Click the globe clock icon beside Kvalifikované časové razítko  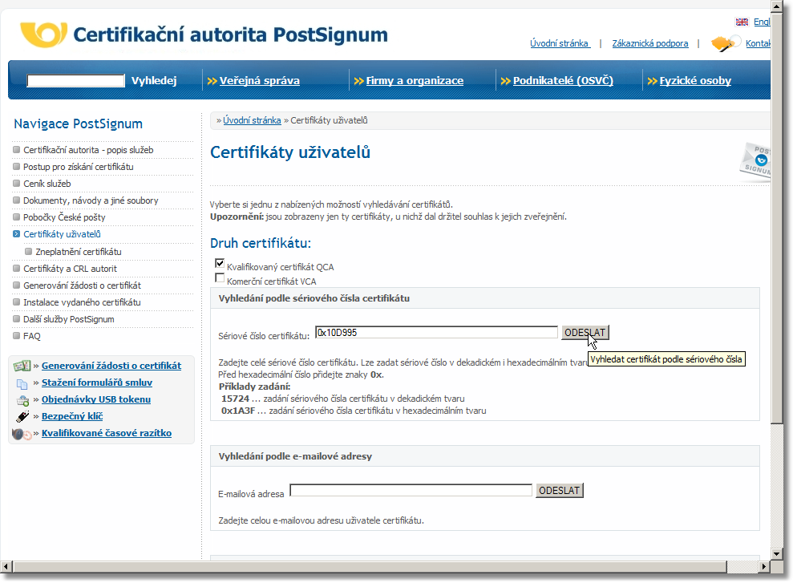pos(22,434)
